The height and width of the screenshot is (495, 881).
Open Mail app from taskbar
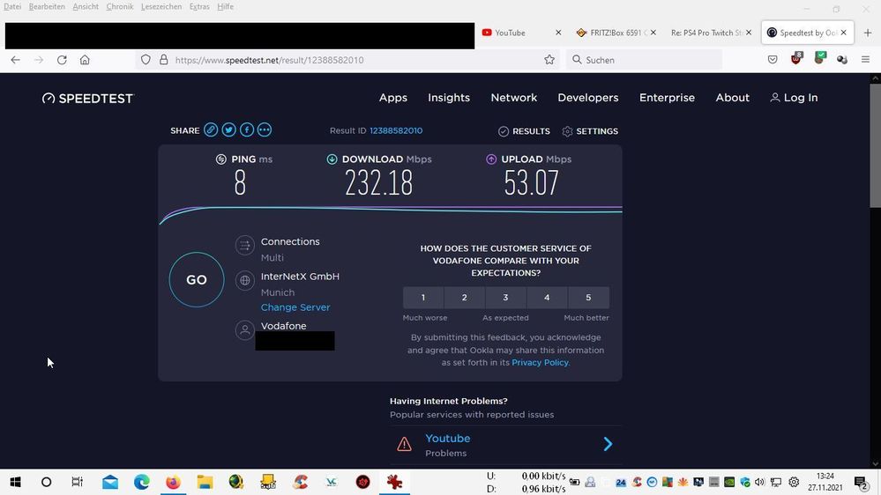(110, 482)
